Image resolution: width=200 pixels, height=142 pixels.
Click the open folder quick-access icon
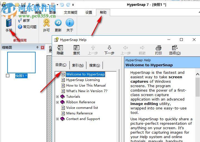(17, 5)
